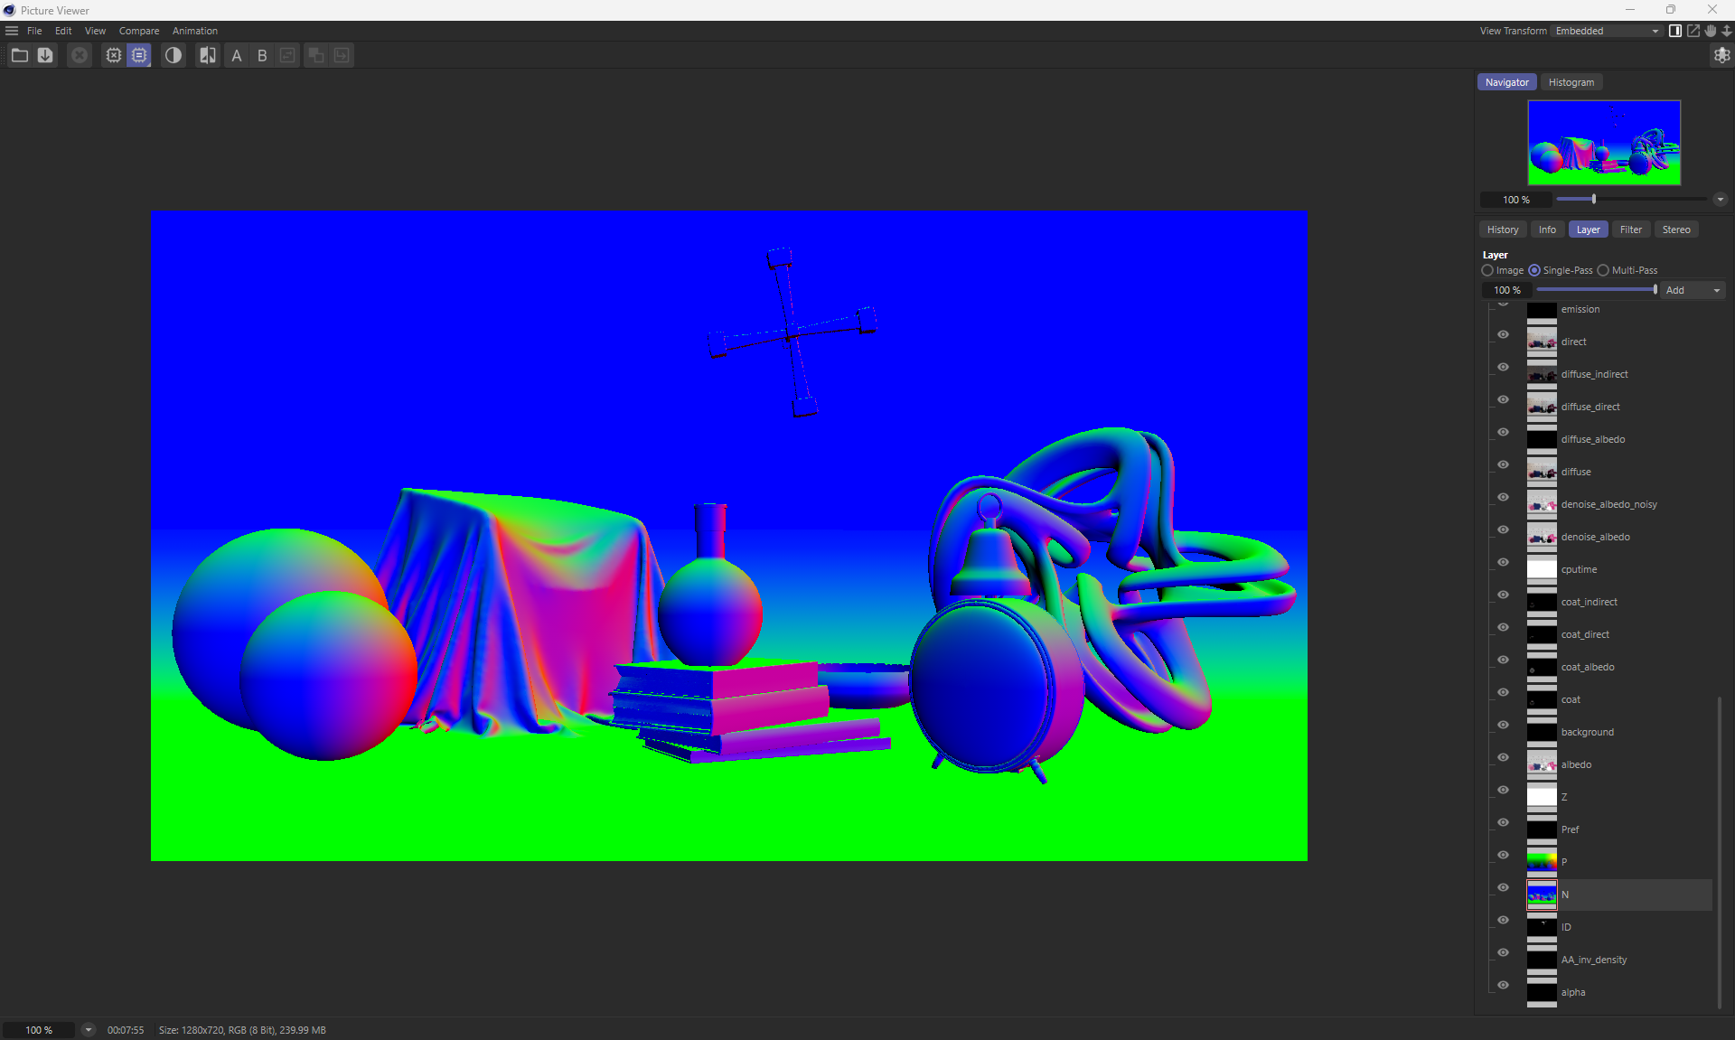Open the Filter tab
Image resolution: width=1735 pixels, height=1040 pixels.
point(1630,230)
